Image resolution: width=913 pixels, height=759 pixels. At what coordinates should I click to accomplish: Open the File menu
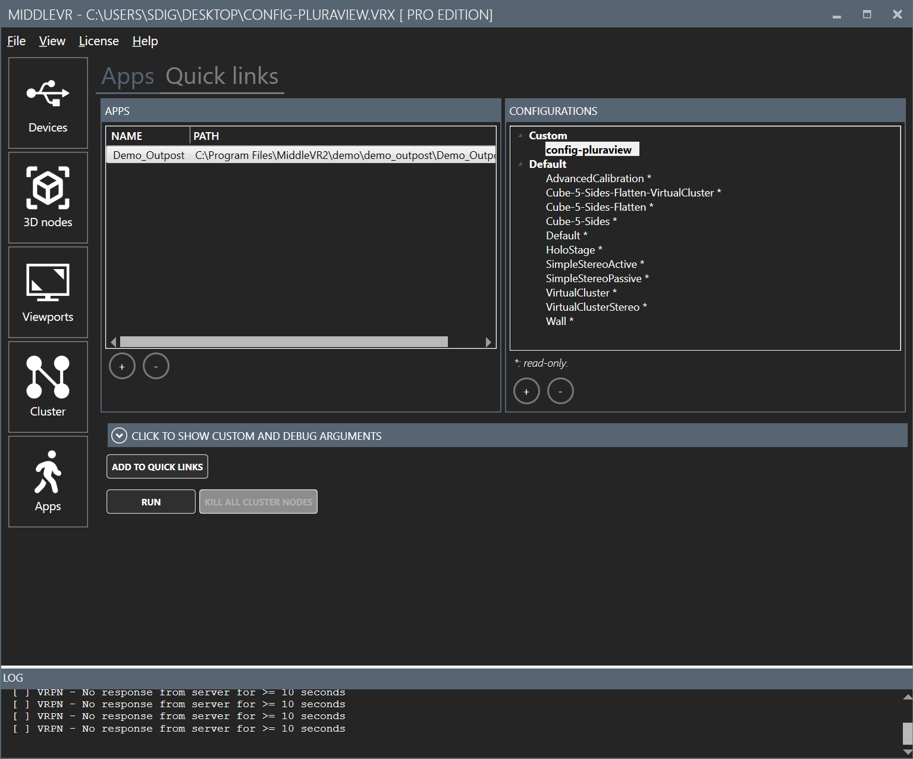[x=16, y=41]
